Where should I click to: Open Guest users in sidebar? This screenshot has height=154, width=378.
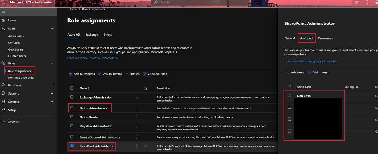pos(16,49)
